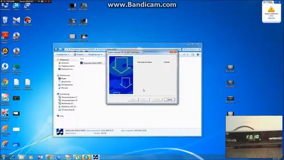Select Сеть in the navigation pane
This screenshot has width=284, height=160.
click(x=60, y=116)
